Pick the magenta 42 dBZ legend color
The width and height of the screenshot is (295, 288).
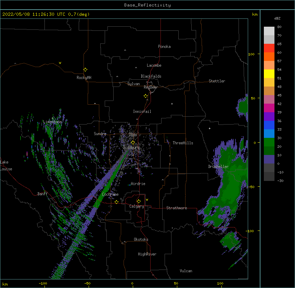pyautogui.click(x=269, y=108)
